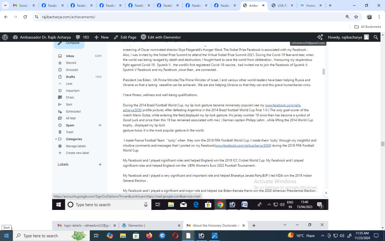Open the Windows notification center

[x=376, y=236]
